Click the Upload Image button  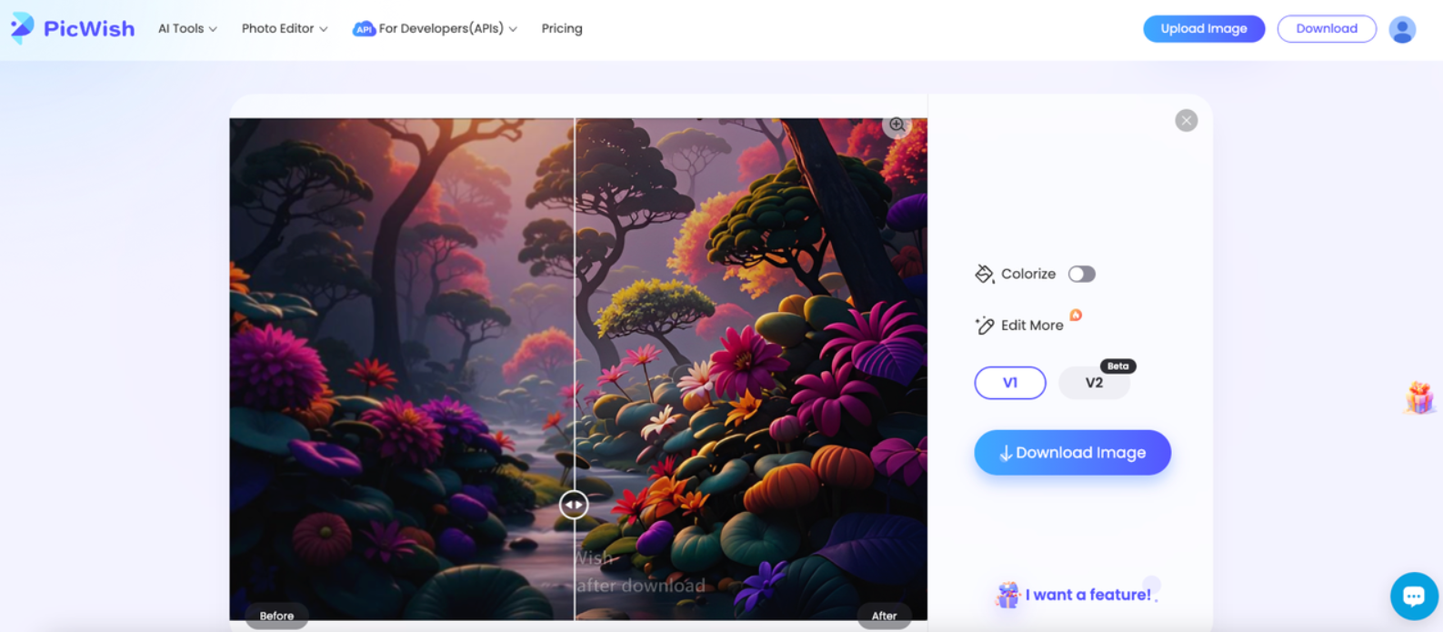[1204, 28]
